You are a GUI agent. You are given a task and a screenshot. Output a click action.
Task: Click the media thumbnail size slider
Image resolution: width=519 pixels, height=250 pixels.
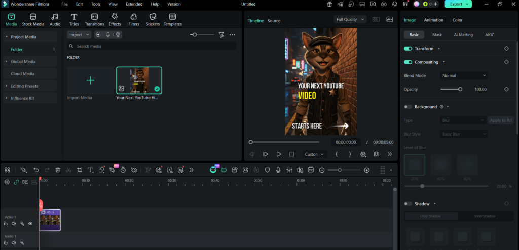195,35
